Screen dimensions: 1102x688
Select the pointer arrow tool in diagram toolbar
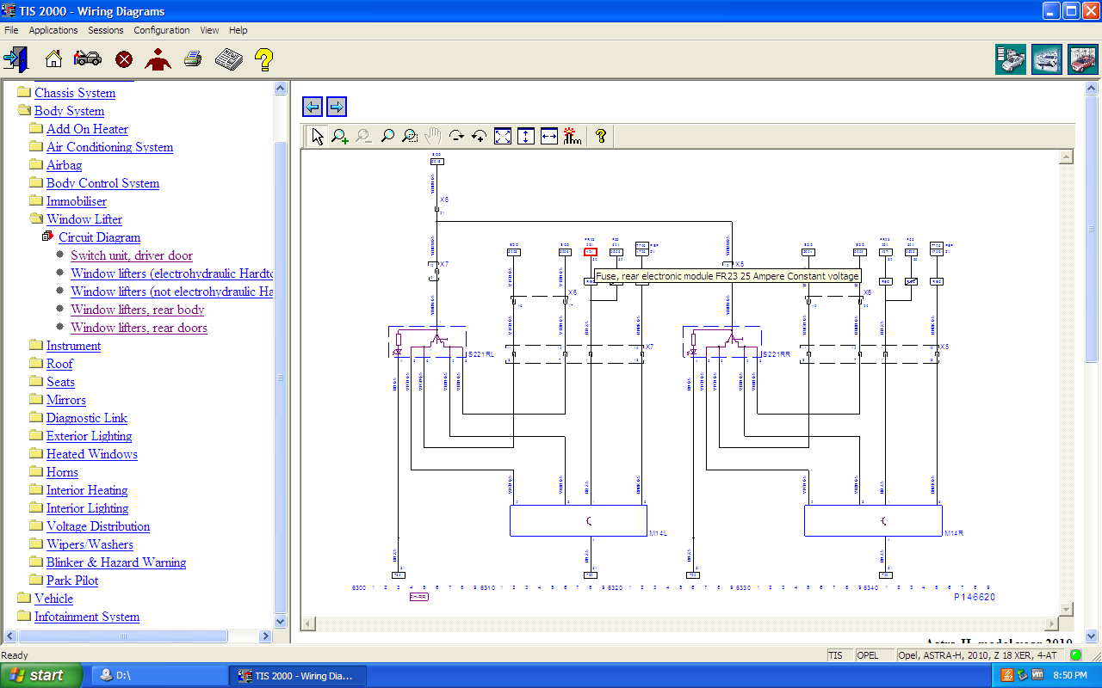coord(318,136)
